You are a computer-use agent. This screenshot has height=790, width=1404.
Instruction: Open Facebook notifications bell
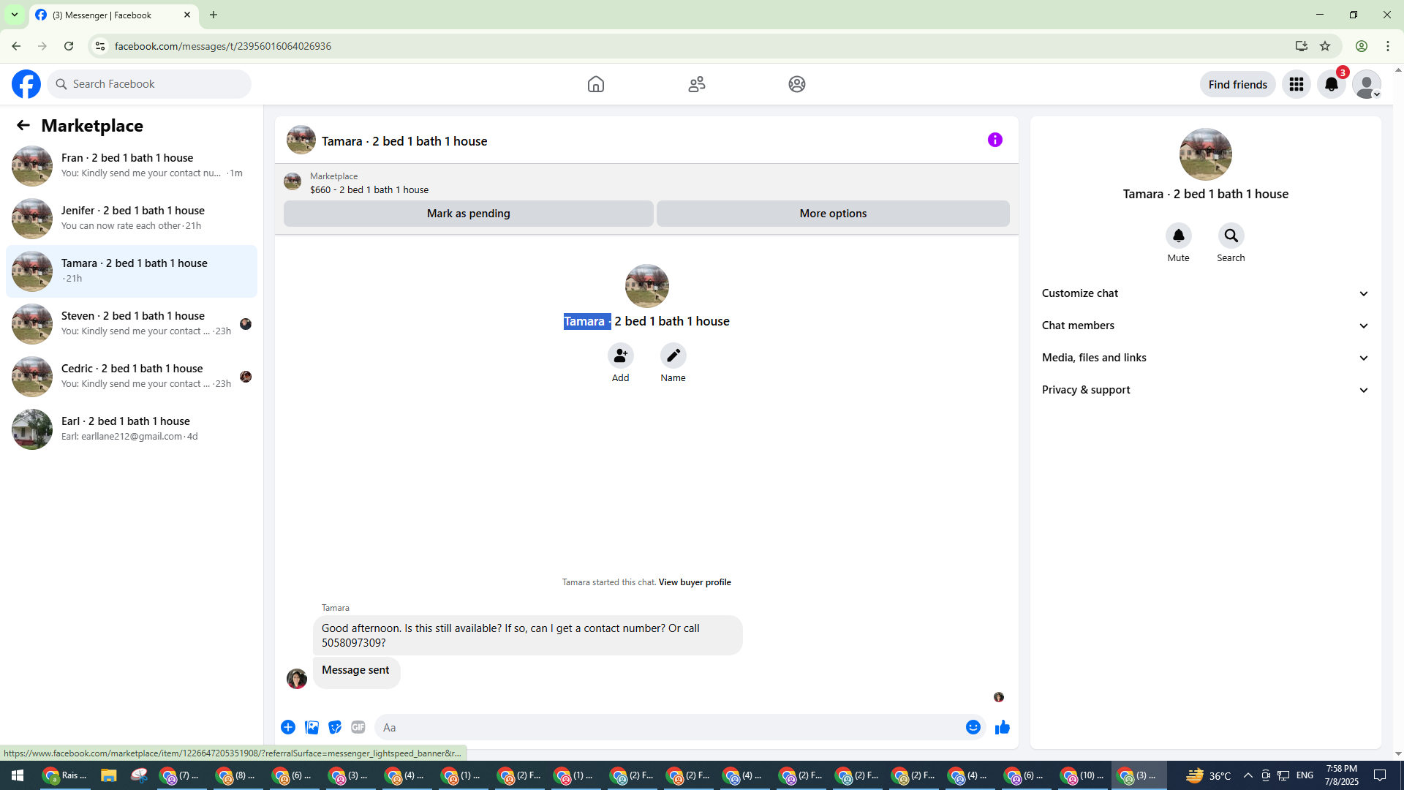[1331, 84]
